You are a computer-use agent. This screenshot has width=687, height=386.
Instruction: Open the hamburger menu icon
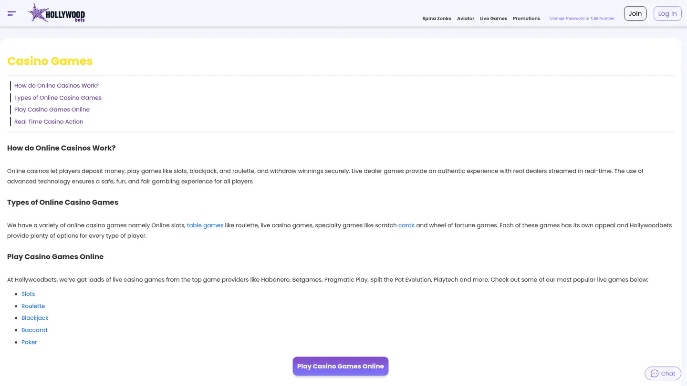[12, 13]
